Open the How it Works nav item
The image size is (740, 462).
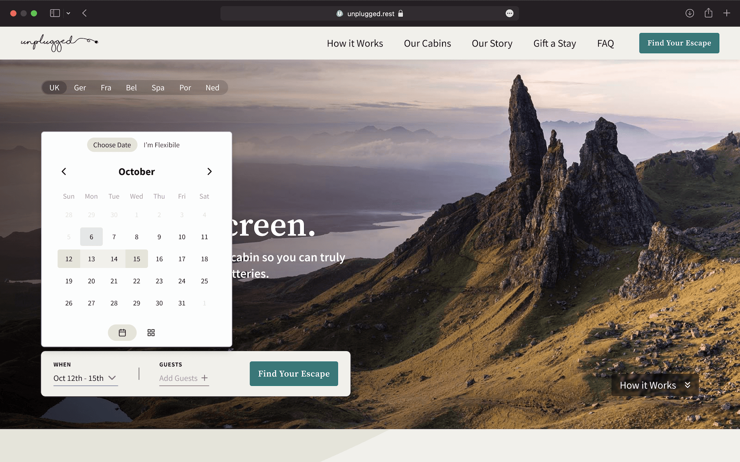coord(355,43)
